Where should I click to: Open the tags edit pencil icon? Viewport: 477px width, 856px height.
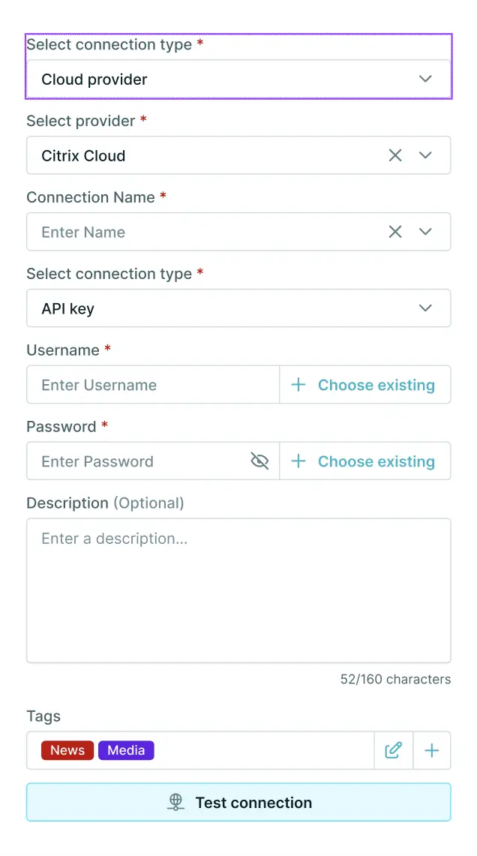(393, 750)
